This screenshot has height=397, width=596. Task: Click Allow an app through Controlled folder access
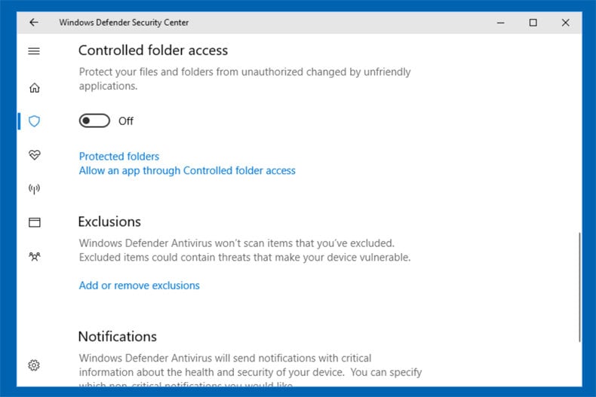pos(187,171)
